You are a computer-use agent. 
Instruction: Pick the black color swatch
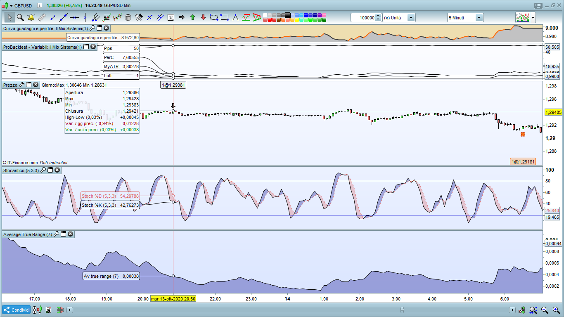(288, 15)
